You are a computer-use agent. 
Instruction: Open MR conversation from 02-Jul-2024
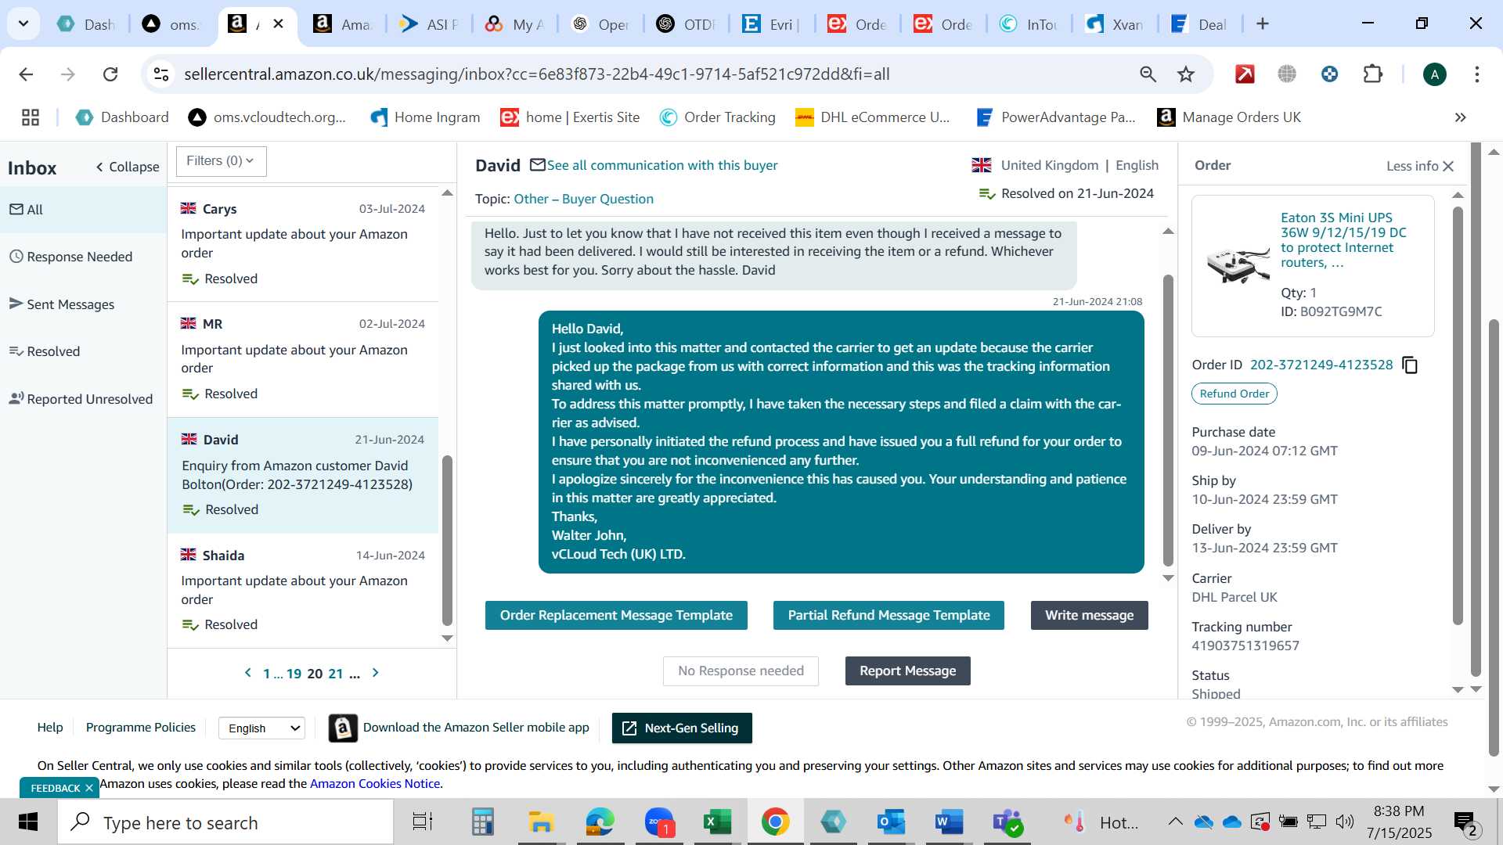(303, 359)
